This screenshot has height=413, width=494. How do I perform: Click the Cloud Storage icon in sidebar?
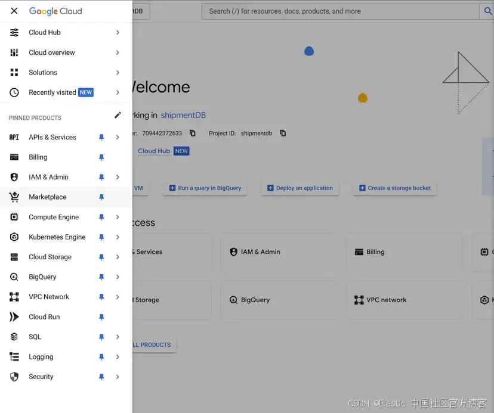coord(14,257)
